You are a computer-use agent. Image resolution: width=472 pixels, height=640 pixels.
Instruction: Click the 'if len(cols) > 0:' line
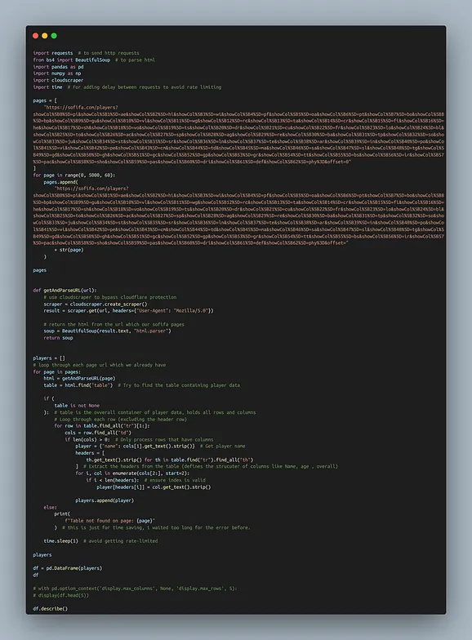pos(139,439)
